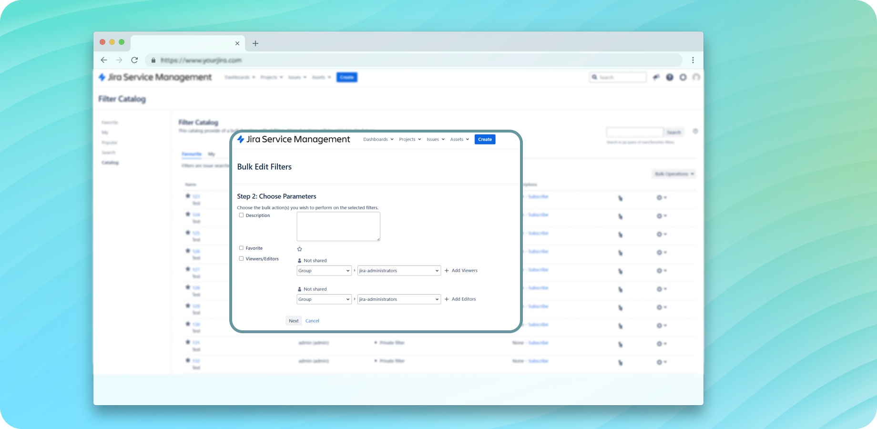877x429 pixels.
Task: Open a new browser tab with the plus icon
Action: pyautogui.click(x=255, y=43)
